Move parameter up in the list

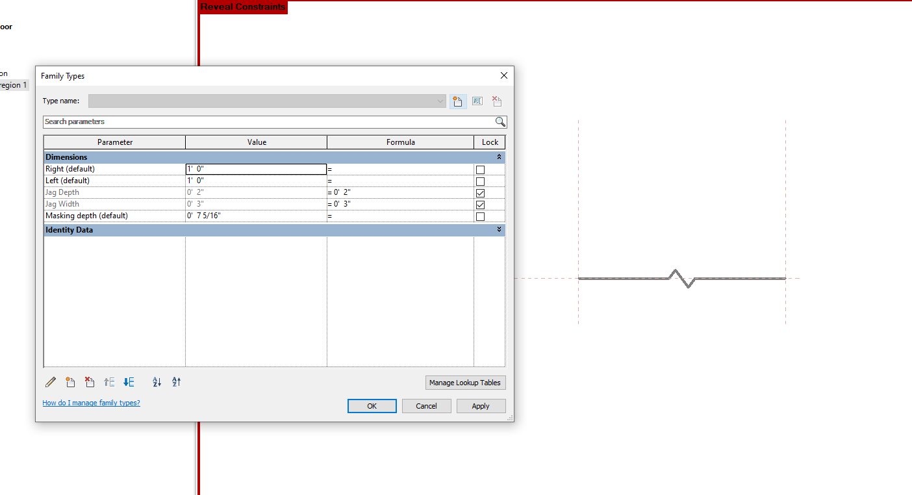[109, 382]
